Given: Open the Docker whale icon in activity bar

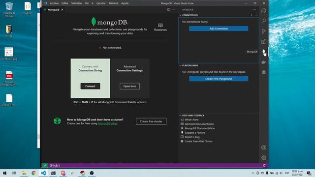Looking at the screenshot, I should (264, 62).
